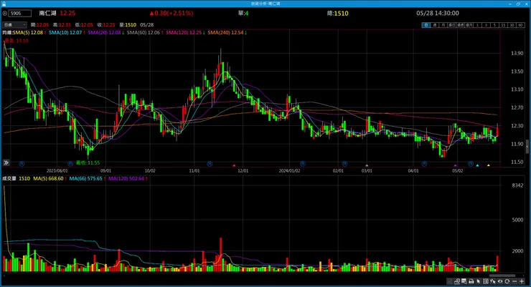This screenshot has height=287, width=531.
Task: Select the 還週 adjusted weekly tab
Action: click(460, 25)
